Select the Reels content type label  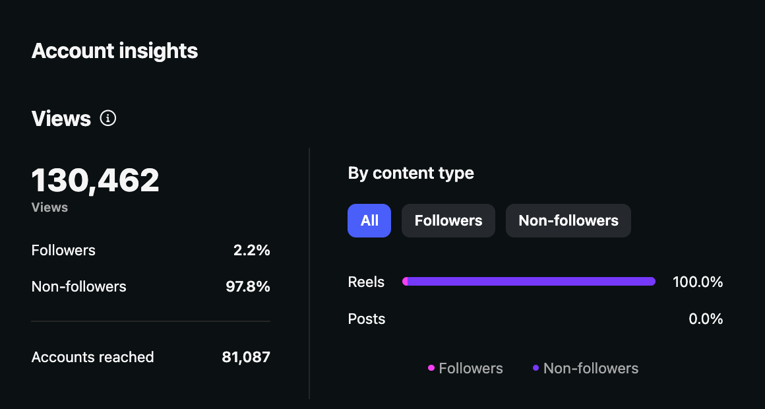[x=366, y=282]
